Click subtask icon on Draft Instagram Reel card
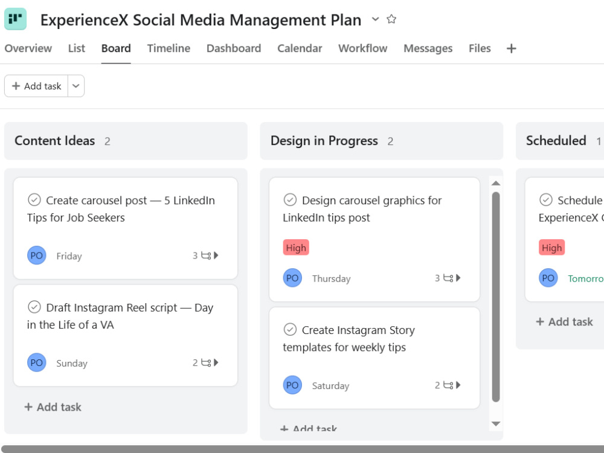 [x=206, y=362]
